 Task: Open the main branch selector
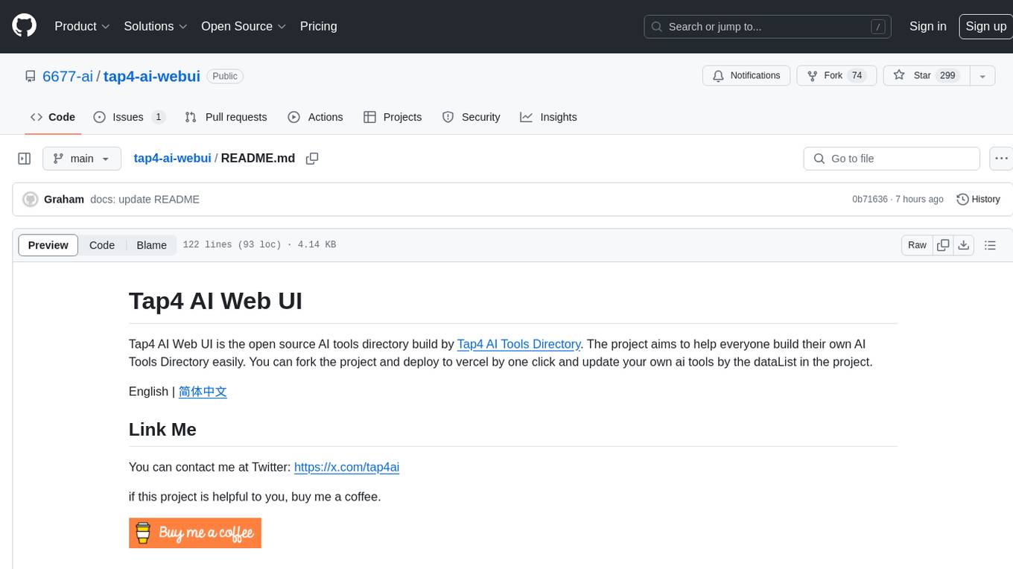point(82,159)
